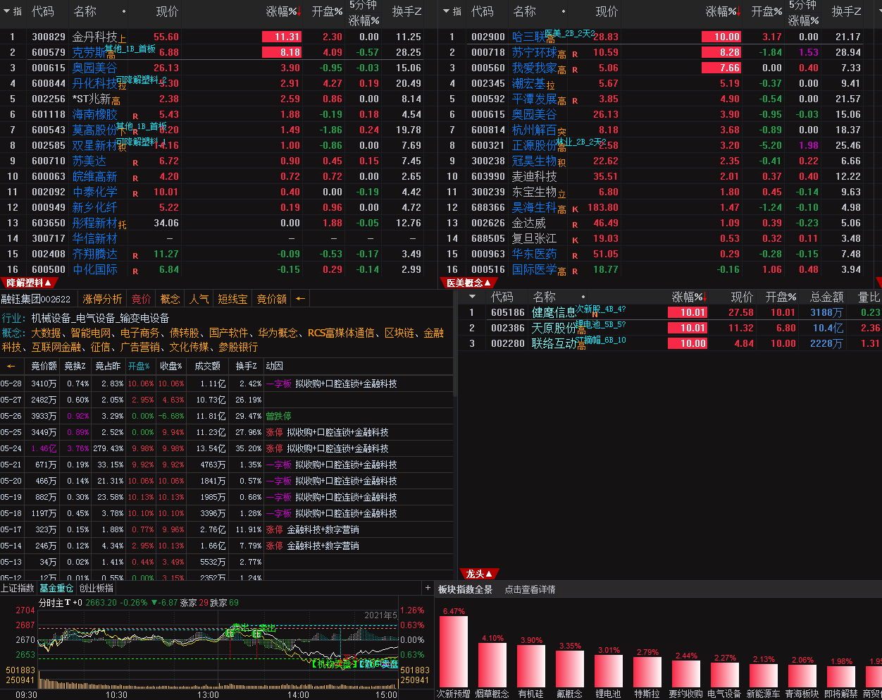Click the 有机硅 3.90% bar

[531, 666]
